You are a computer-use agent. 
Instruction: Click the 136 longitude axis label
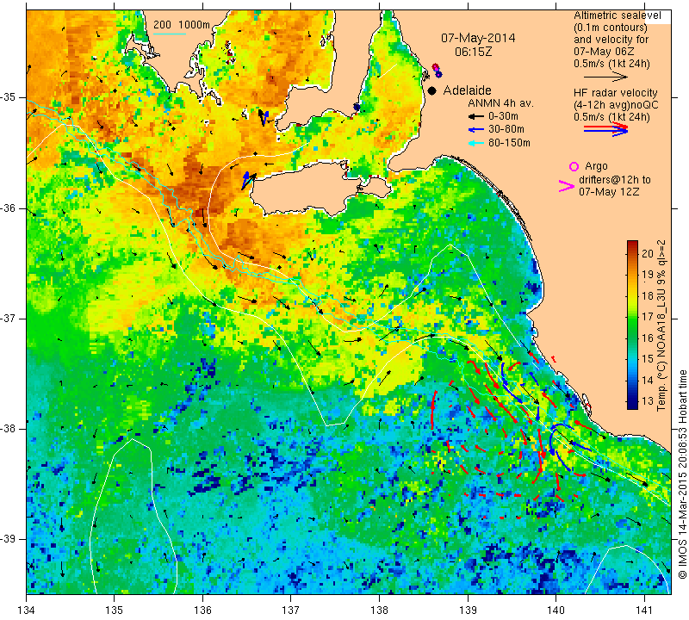click(203, 611)
